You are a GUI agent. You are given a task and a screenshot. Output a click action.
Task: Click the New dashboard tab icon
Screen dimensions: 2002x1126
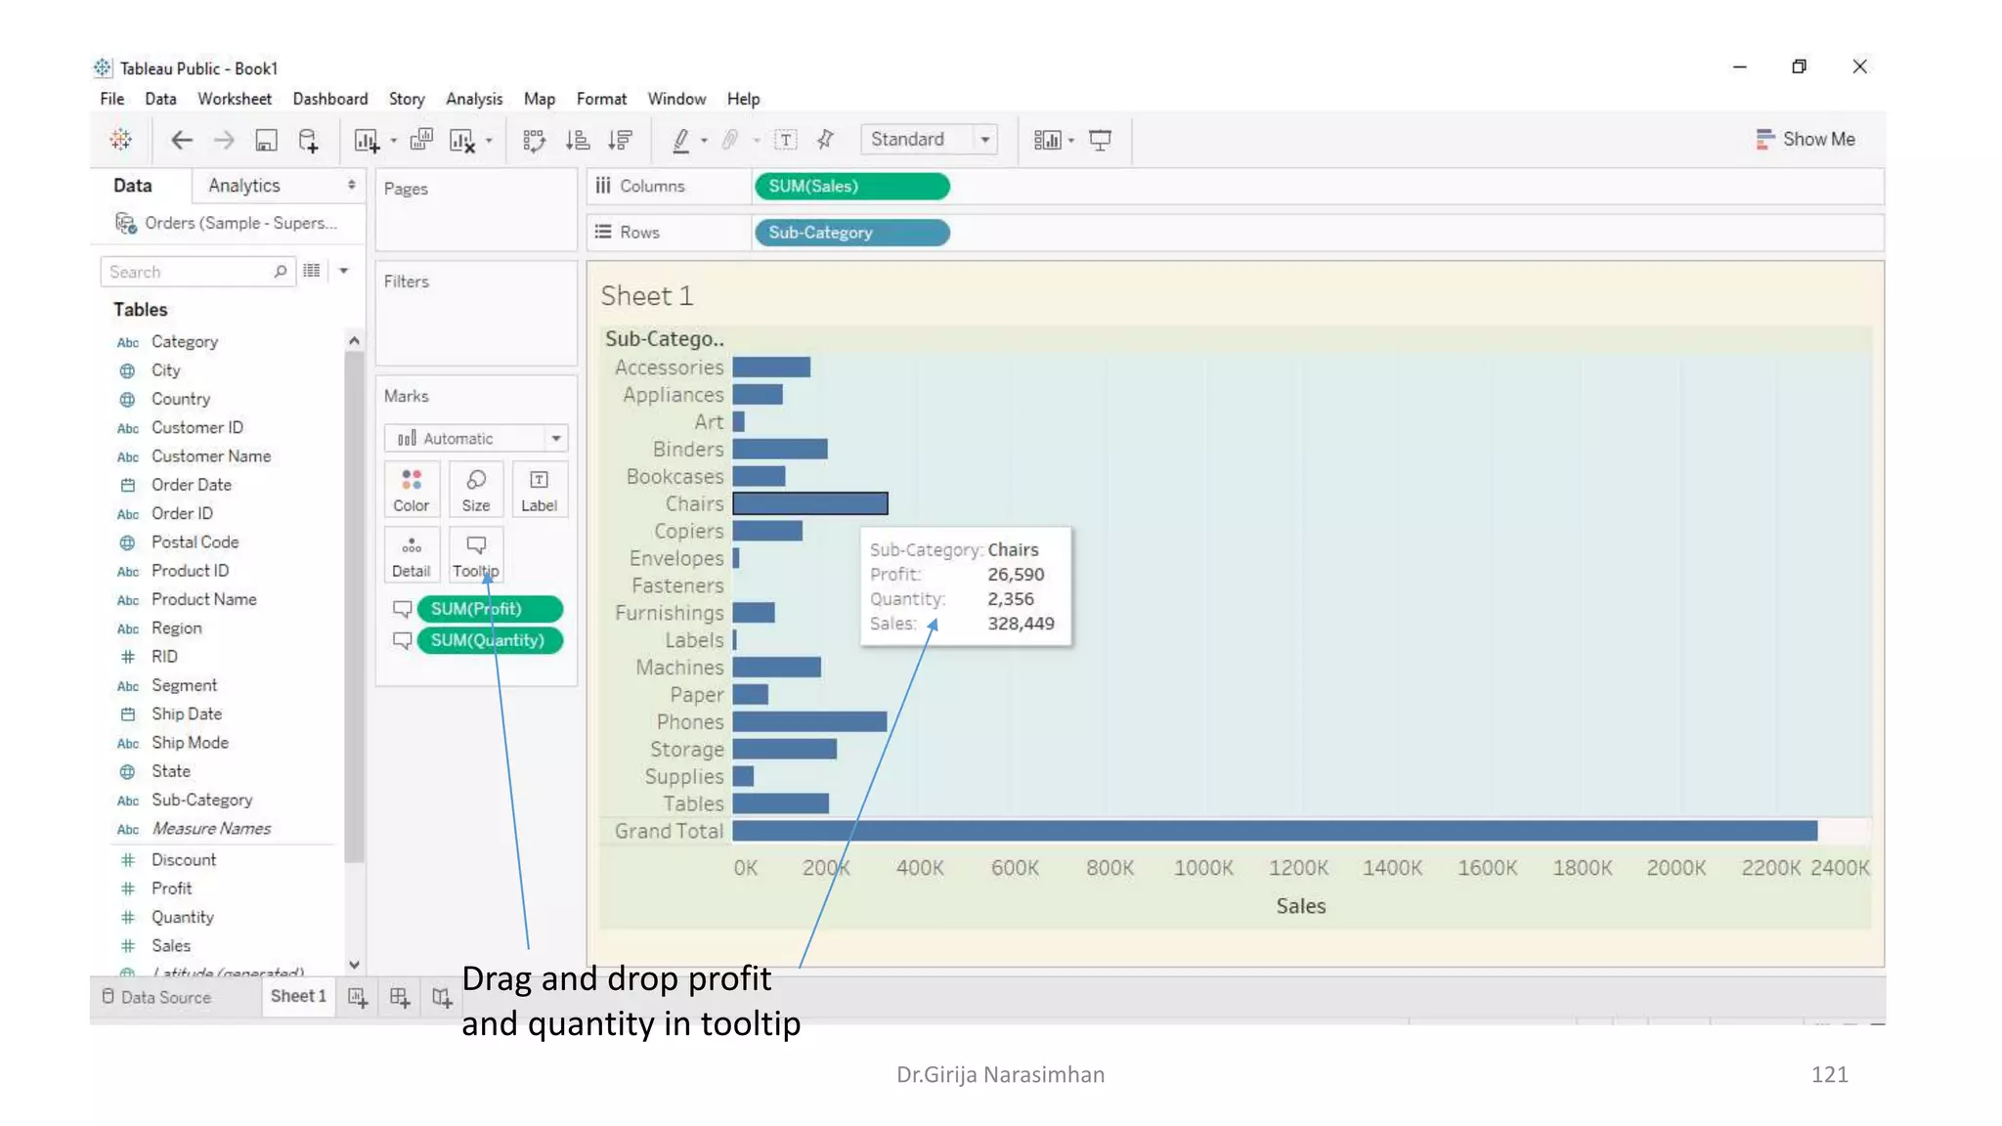(x=400, y=997)
